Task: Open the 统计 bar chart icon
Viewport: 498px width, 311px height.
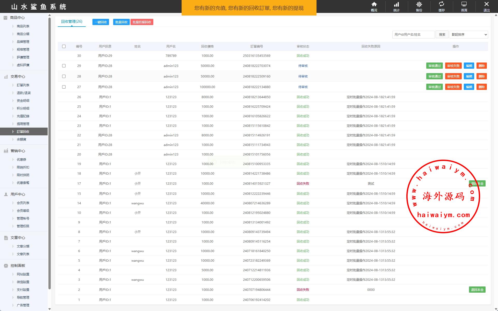Action: click(396, 4)
